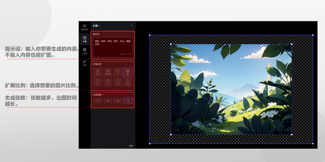Set generation count to 1
This screenshot has width=325, height=162.
coord(97,101)
